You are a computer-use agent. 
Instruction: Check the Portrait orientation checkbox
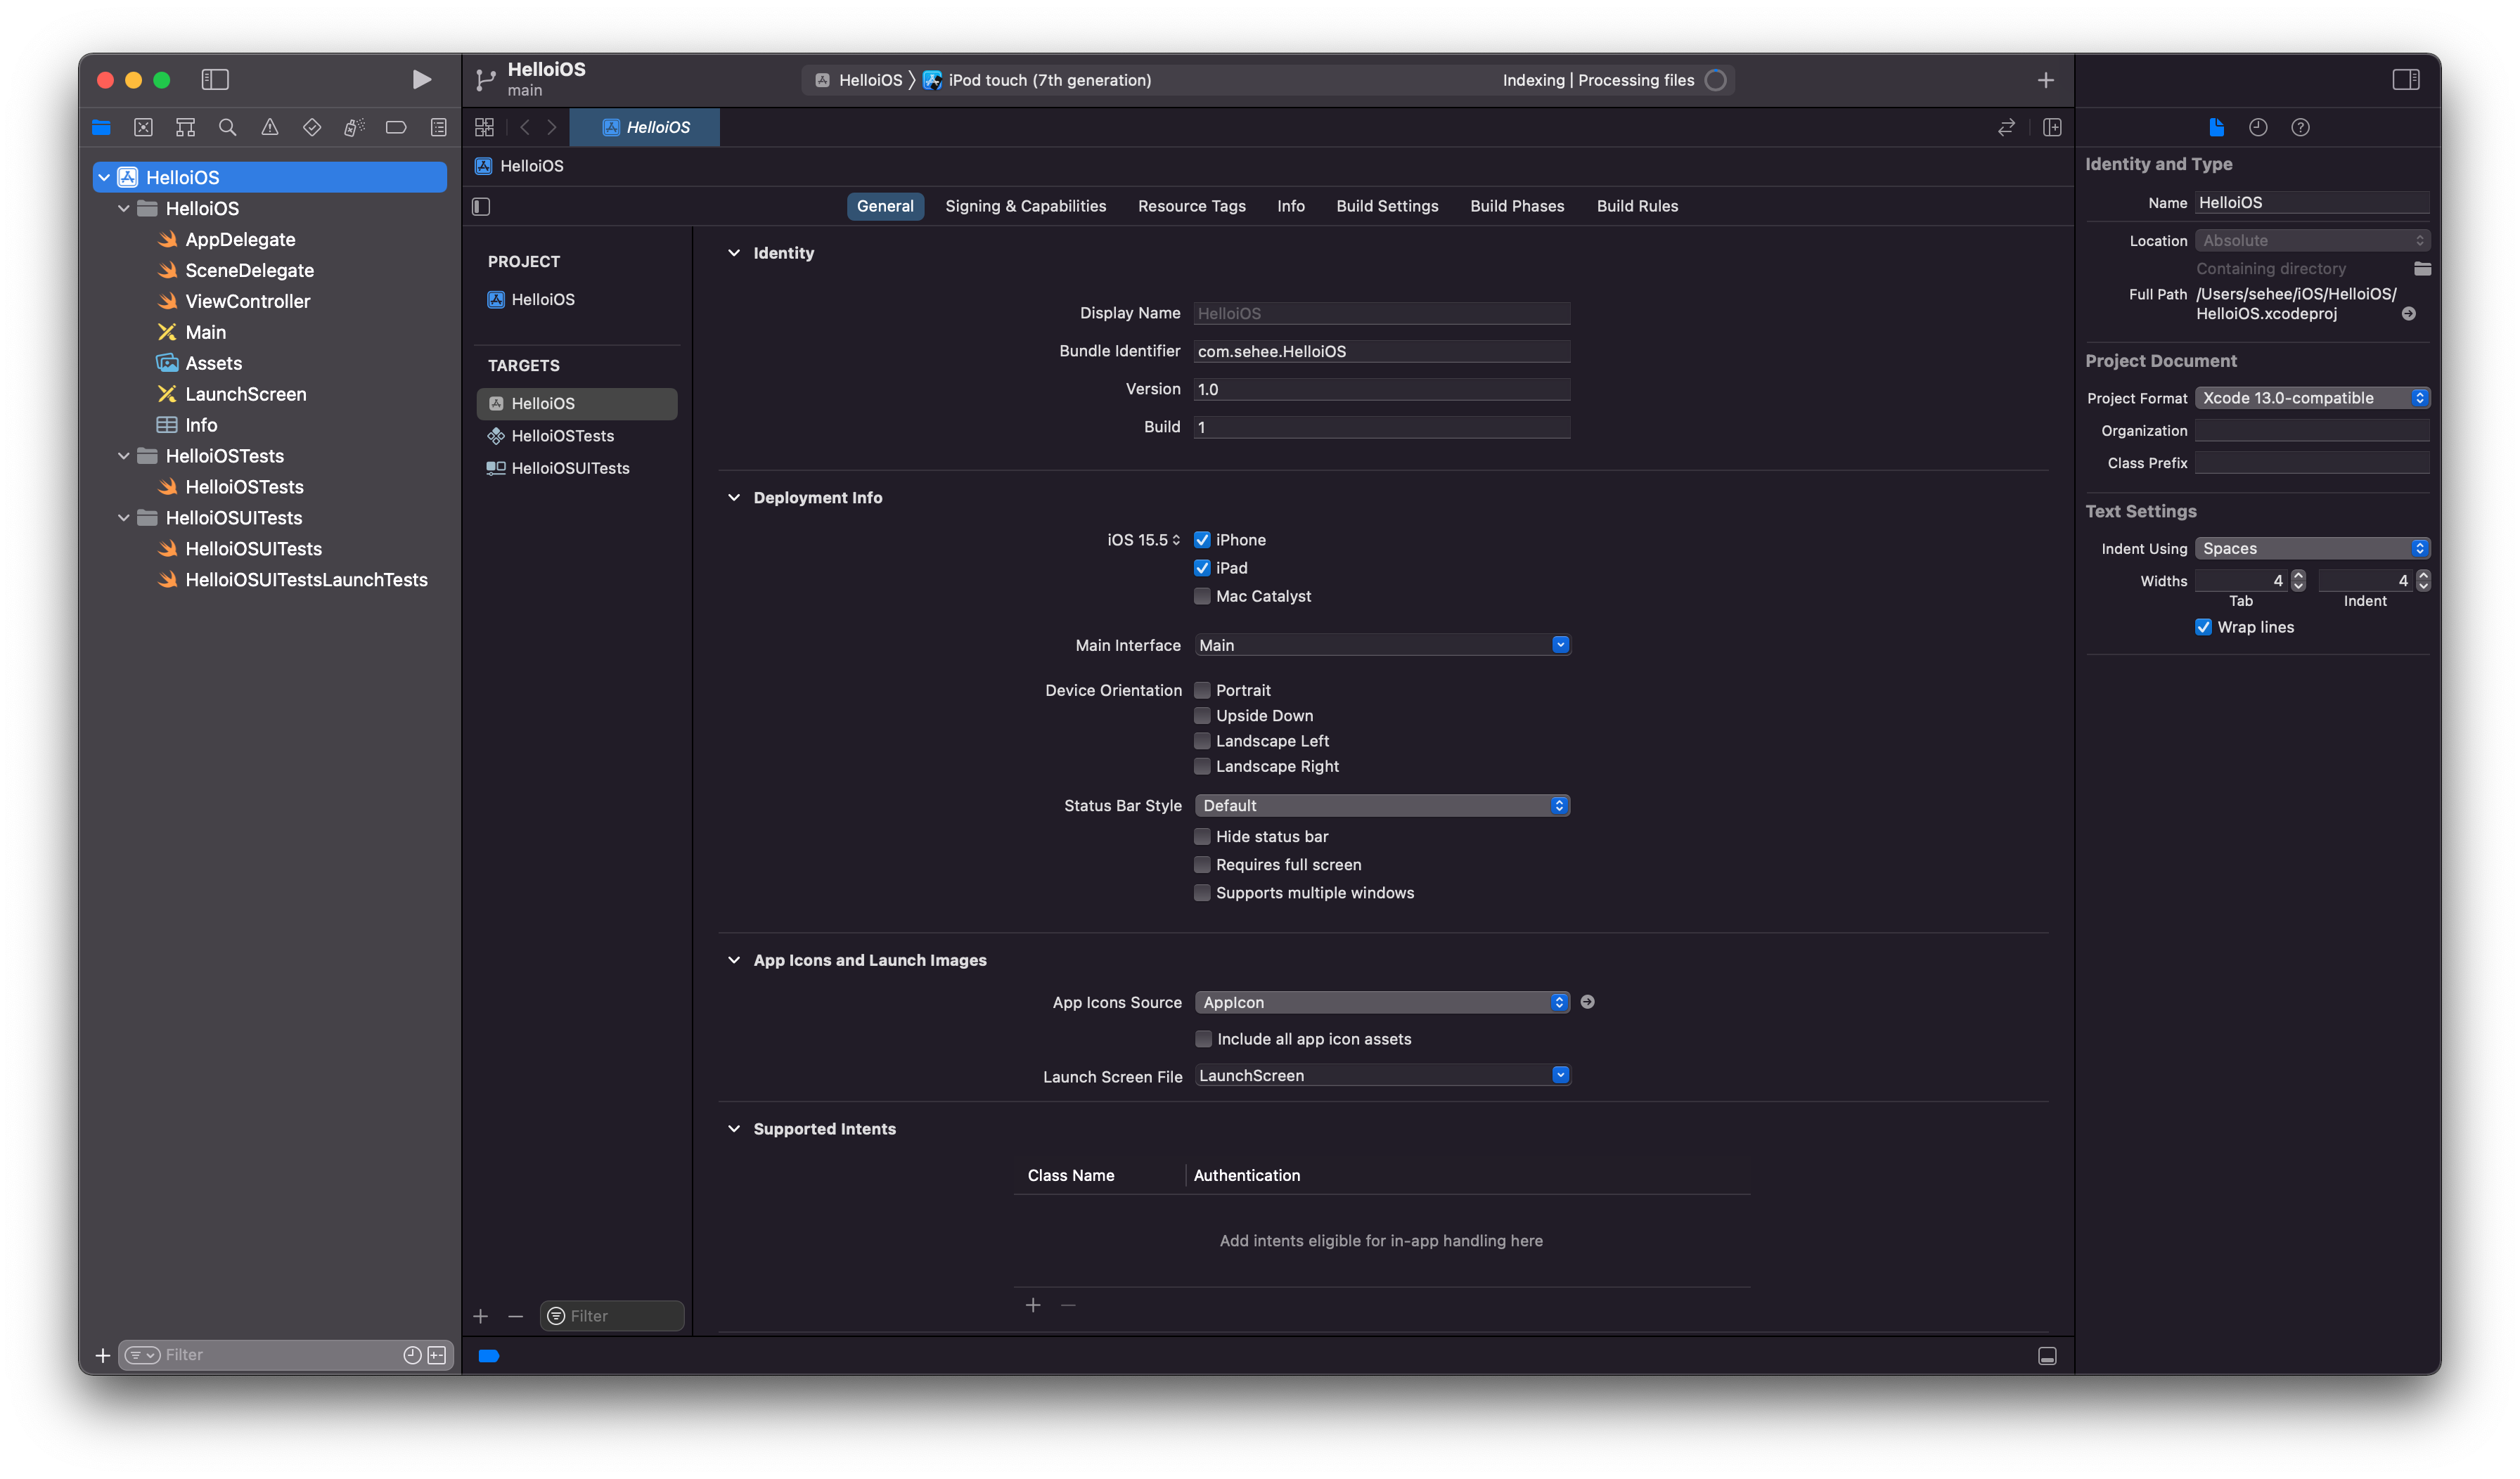[1202, 690]
